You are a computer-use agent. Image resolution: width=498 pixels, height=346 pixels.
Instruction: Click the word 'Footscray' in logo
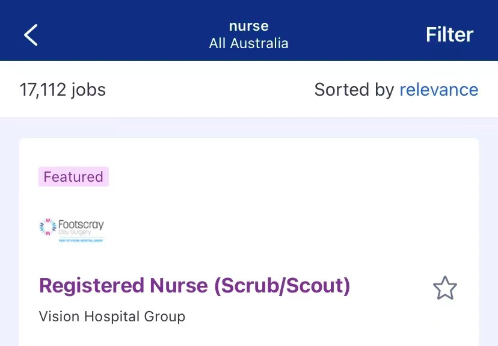coord(81,224)
